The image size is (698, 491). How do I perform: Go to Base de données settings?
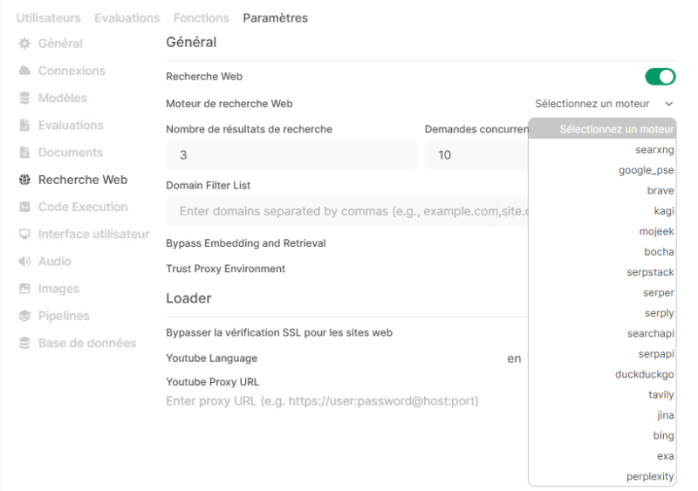click(x=86, y=344)
